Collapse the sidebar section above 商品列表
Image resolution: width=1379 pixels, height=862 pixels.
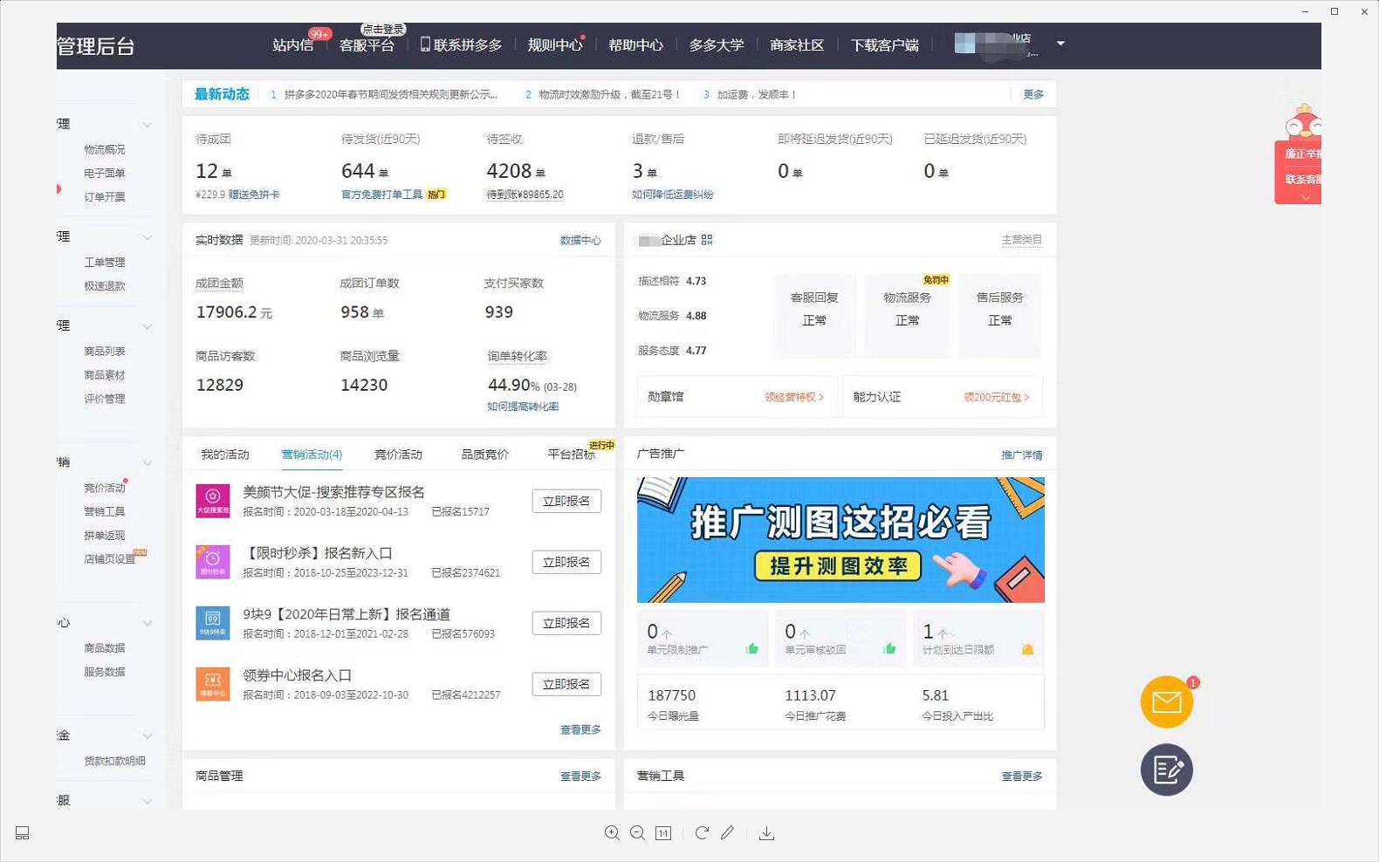(148, 326)
